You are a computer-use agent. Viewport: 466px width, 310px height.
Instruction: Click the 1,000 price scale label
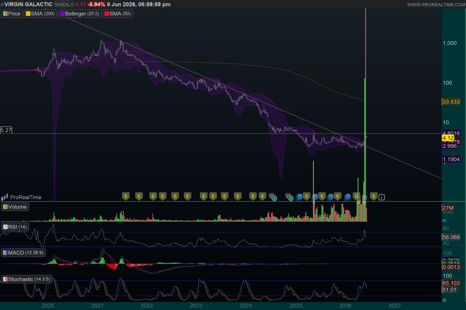click(x=450, y=43)
